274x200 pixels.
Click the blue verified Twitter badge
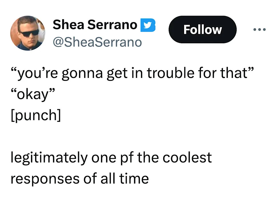(x=148, y=25)
